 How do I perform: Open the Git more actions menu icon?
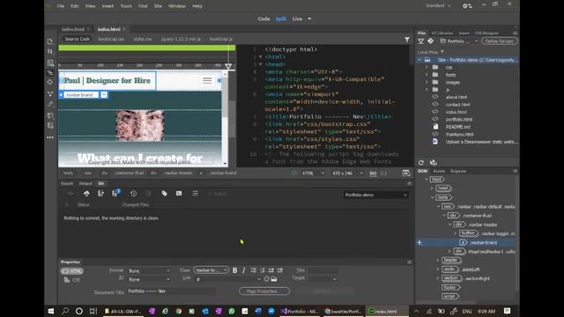pyautogui.click(x=195, y=194)
